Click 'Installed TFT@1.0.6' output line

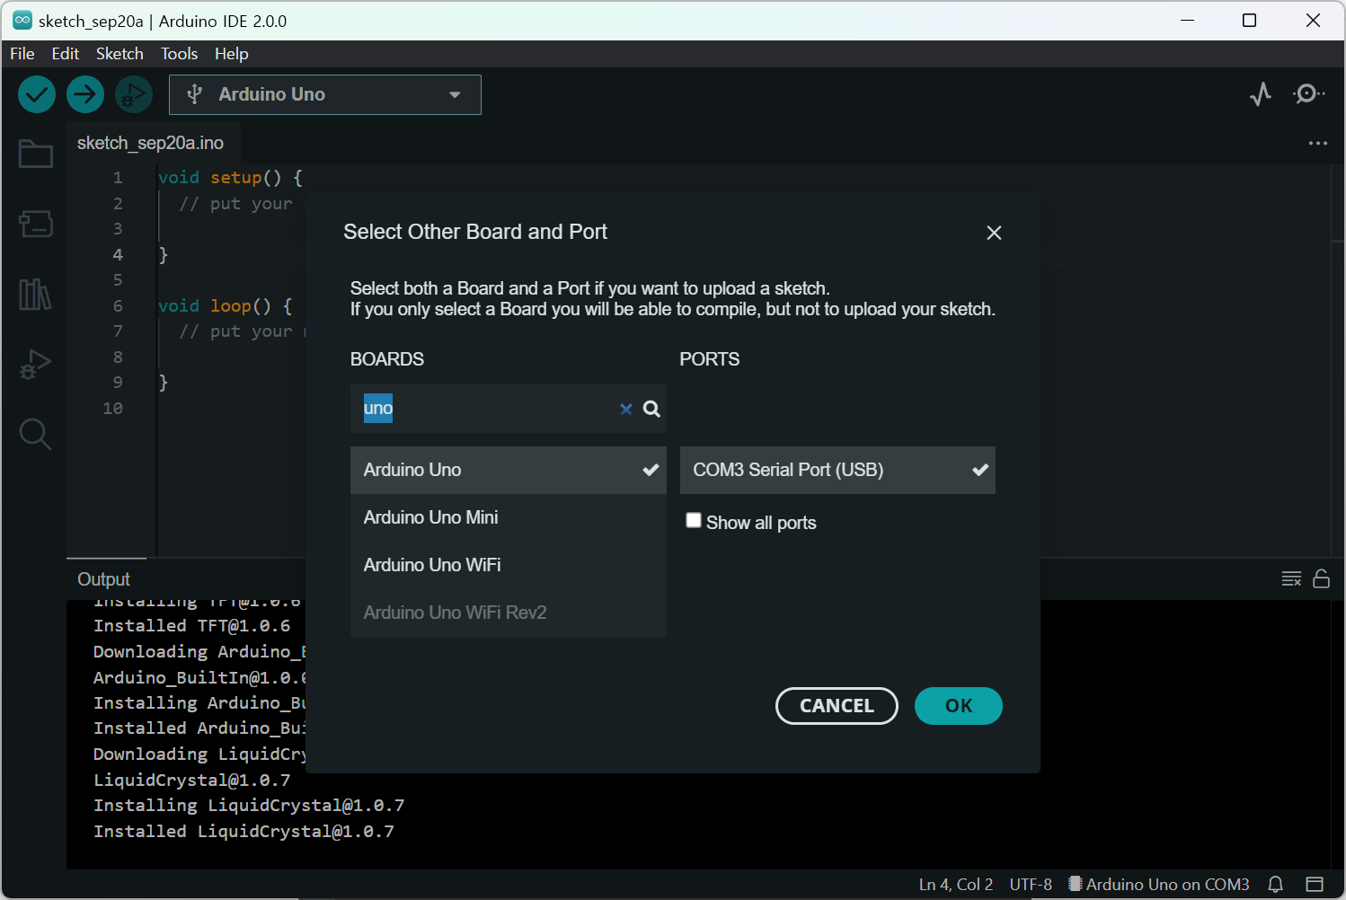coord(192,626)
